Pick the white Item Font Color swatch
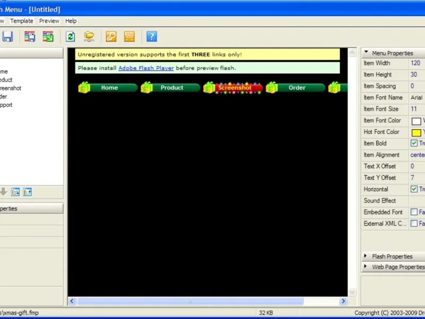Image resolution: width=425 pixels, height=319 pixels. (x=416, y=121)
